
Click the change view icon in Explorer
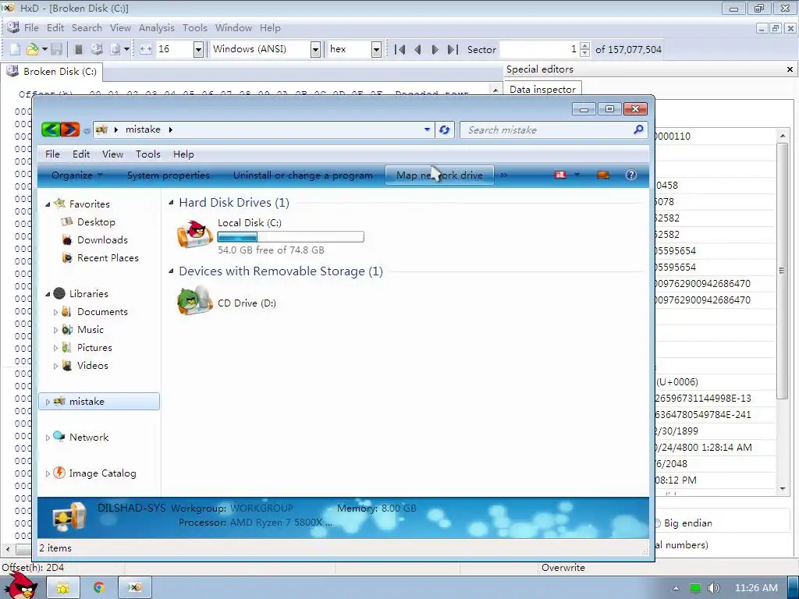(x=560, y=175)
